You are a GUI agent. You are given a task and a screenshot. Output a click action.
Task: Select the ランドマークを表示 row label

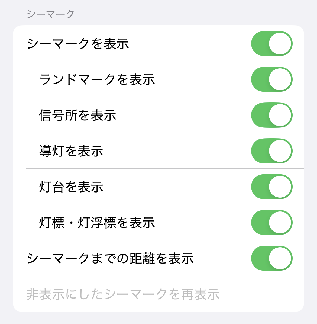tap(97, 79)
